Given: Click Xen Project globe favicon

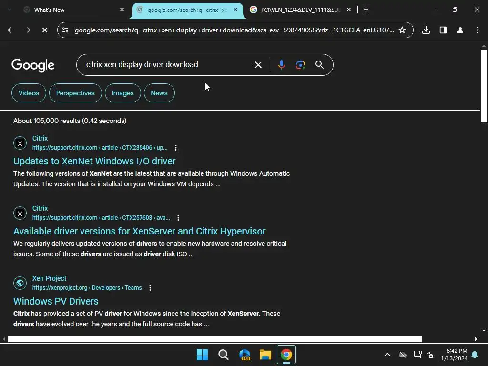Looking at the screenshot, I should click(x=20, y=283).
